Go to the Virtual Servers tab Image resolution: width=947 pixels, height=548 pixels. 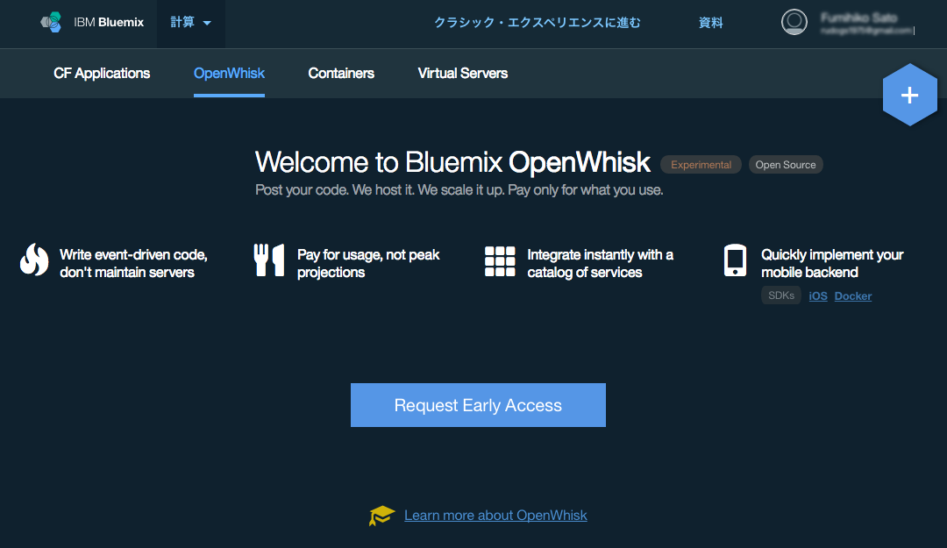click(463, 73)
